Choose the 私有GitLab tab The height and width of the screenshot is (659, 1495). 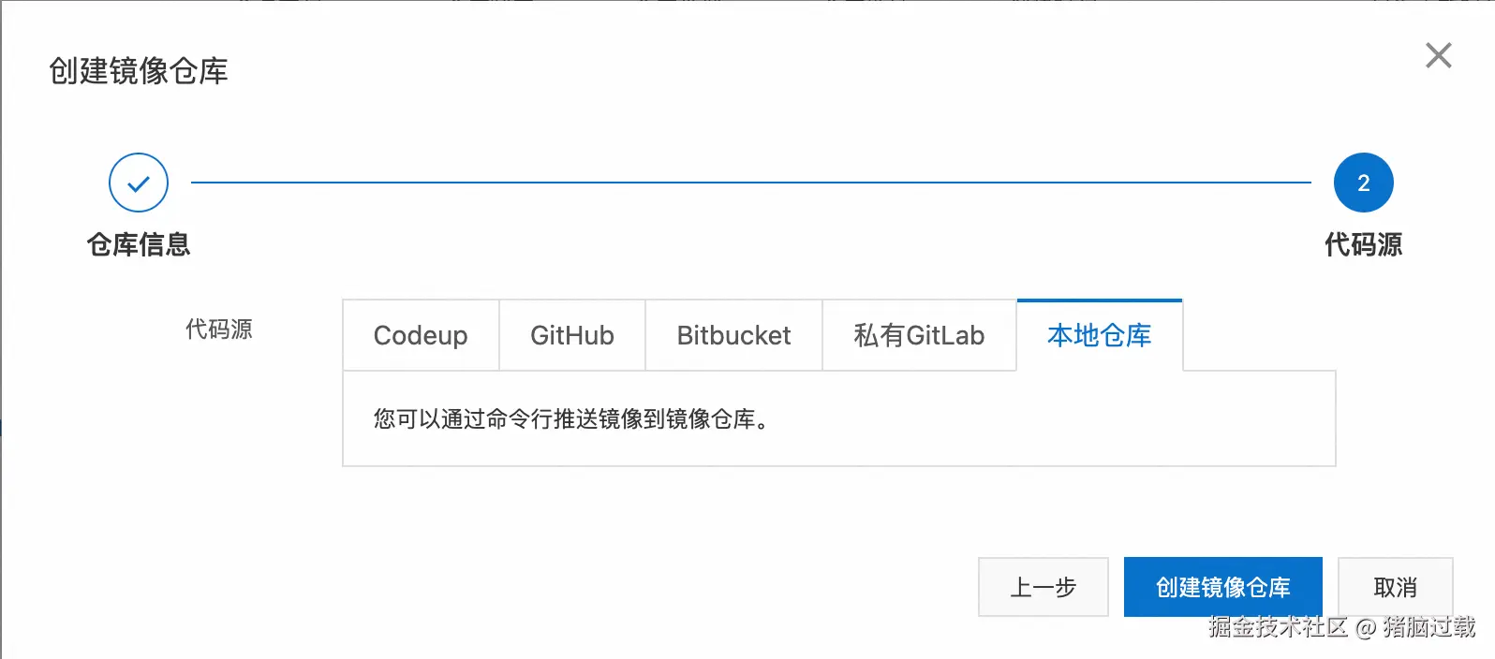coord(919,335)
